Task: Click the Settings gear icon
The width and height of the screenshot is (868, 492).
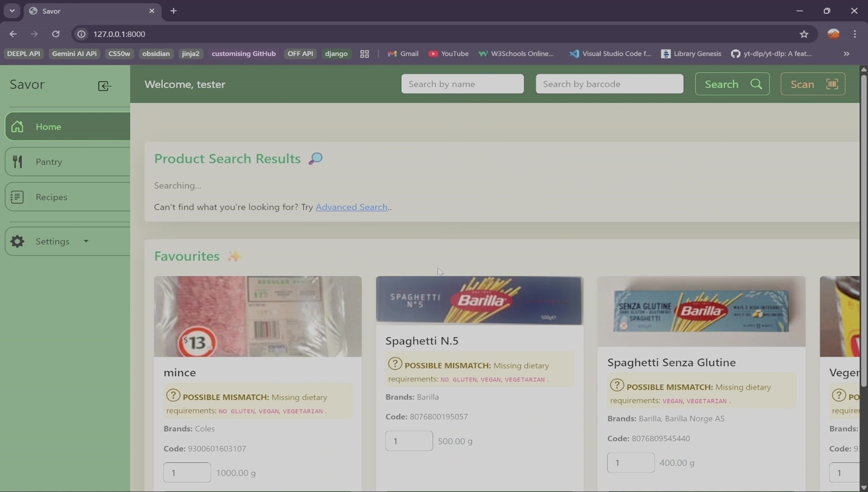Action: 17,241
